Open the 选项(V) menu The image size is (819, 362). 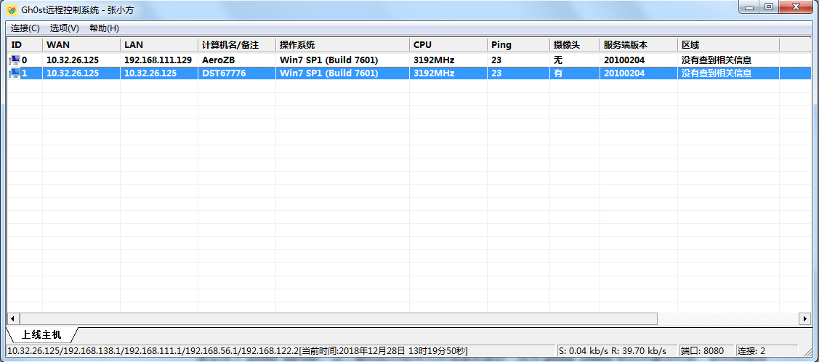[x=64, y=28]
